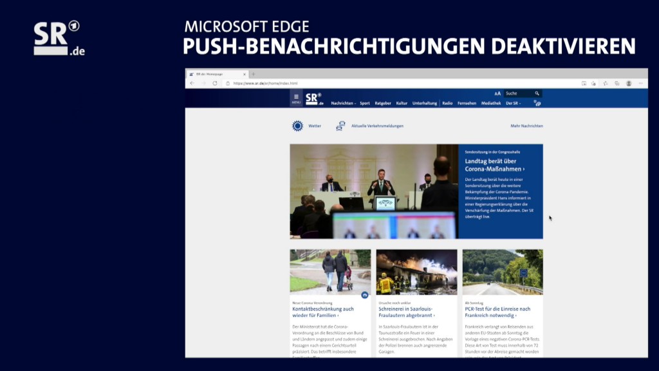
Task: Click the burning building thumbnail image
Action: 416,272
